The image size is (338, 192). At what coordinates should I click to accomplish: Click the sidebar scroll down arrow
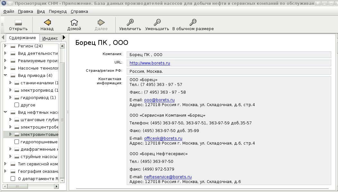[62, 180]
